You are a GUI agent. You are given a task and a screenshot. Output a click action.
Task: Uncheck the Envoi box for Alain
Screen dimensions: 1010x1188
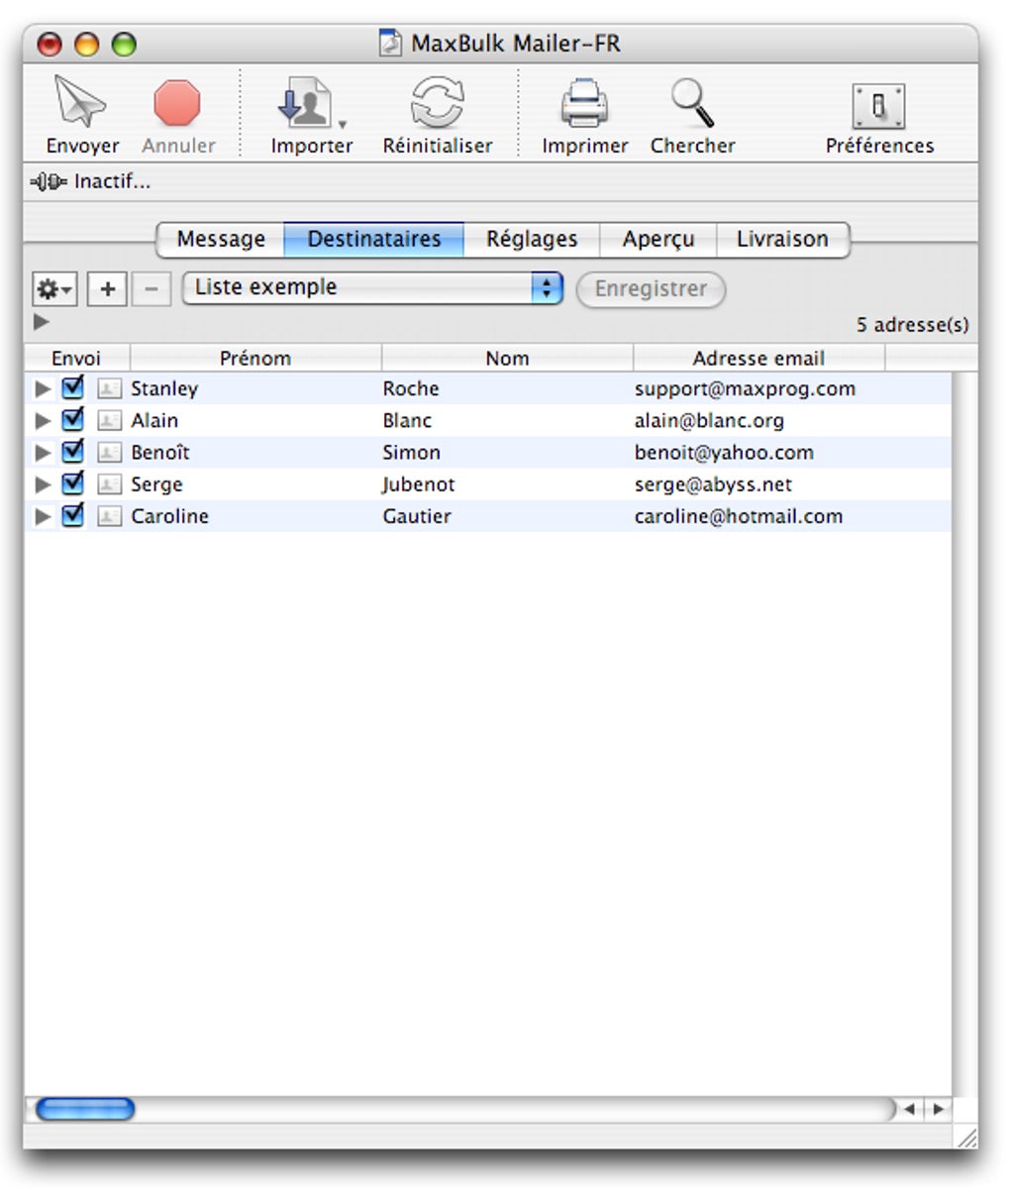tap(72, 419)
